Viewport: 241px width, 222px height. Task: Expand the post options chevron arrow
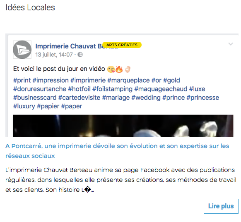(x=231, y=44)
